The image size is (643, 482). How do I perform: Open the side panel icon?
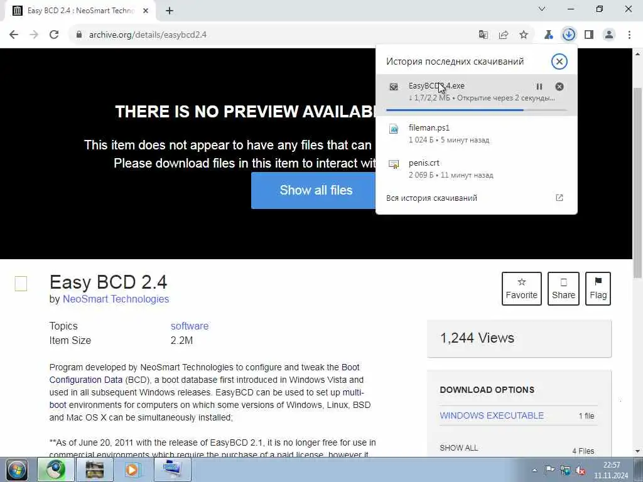589,35
